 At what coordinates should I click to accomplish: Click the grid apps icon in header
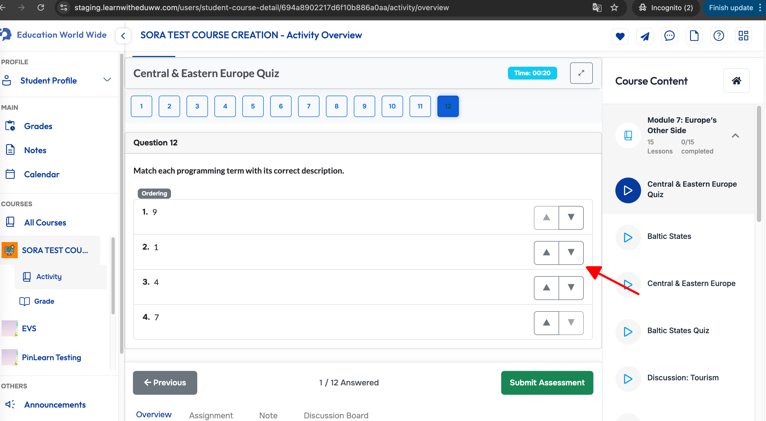point(743,36)
